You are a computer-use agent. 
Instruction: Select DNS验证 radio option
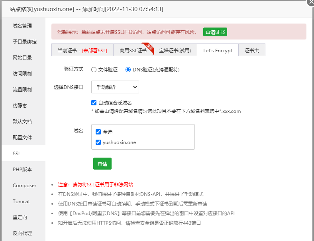tap(128, 69)
